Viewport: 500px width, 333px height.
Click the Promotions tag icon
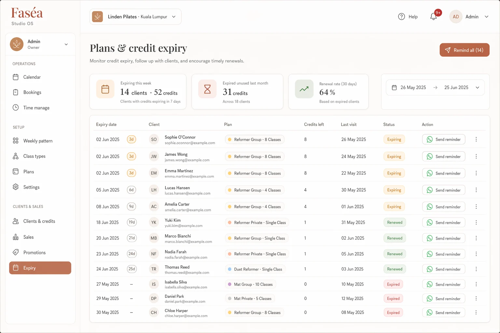[16, 252]
